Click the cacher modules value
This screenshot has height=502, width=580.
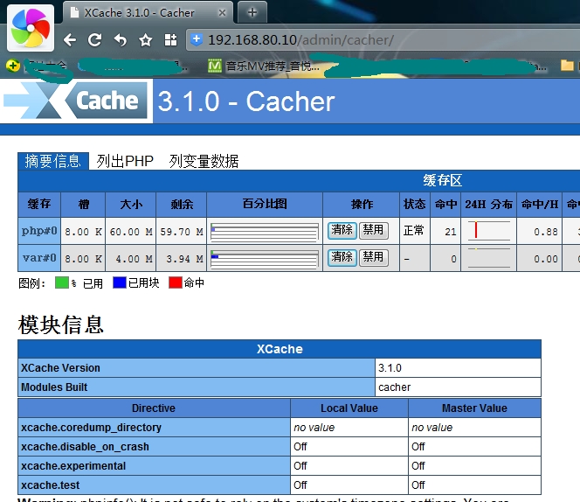tap(394, 387)
